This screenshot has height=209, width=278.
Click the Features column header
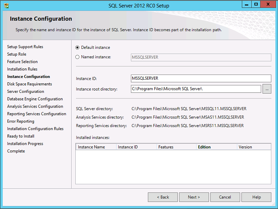point(176,147)
